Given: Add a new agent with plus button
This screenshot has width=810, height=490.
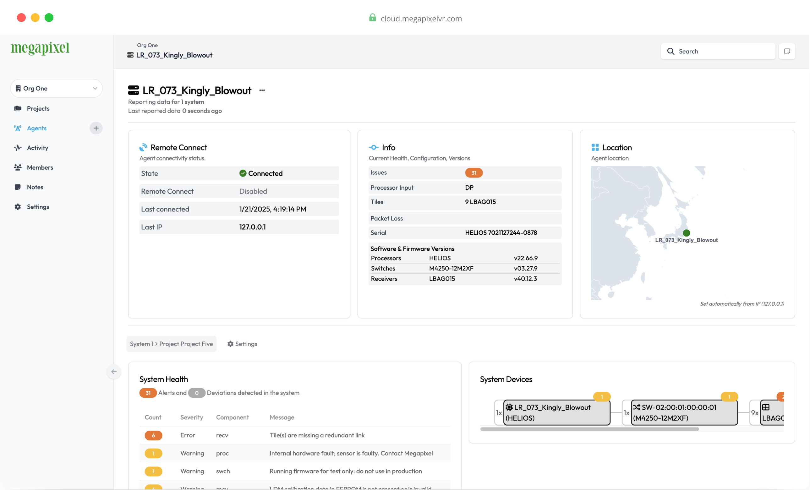Looking at the screenshot, I should [96, 128].
